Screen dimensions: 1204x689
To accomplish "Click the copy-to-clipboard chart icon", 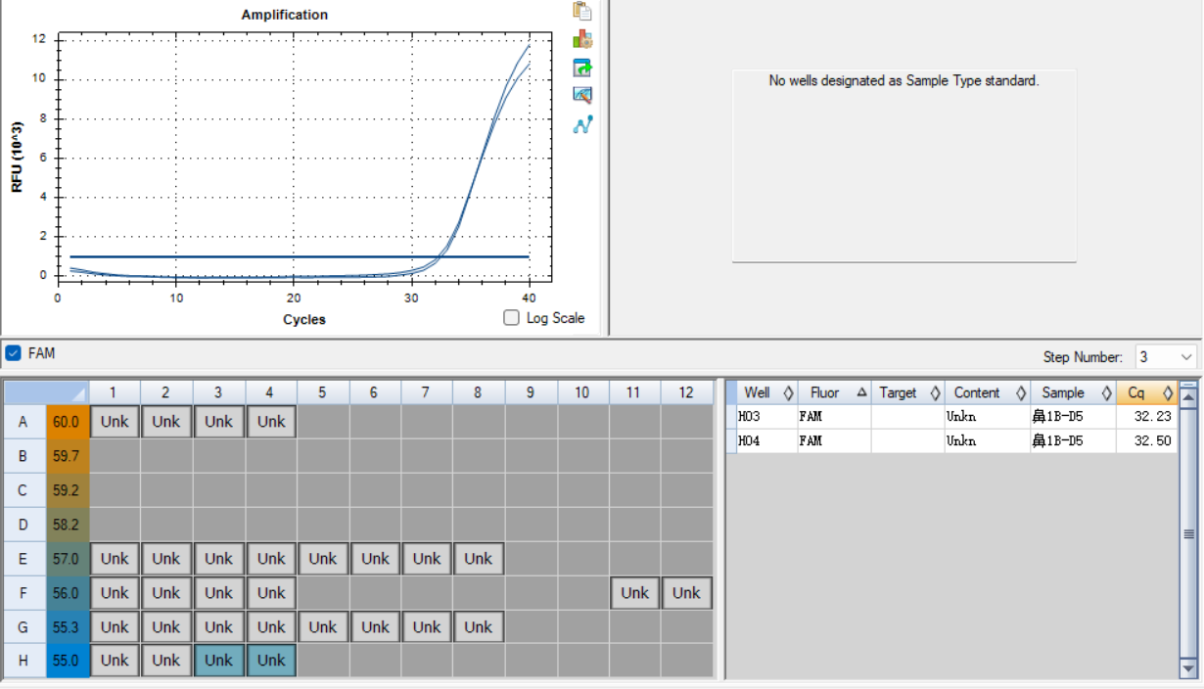I will point(582,11).
